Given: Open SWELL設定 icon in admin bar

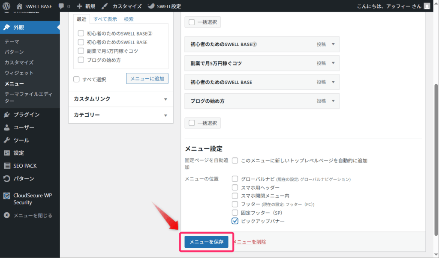Looking at the screenshot, I should click(x=151, y=6).
